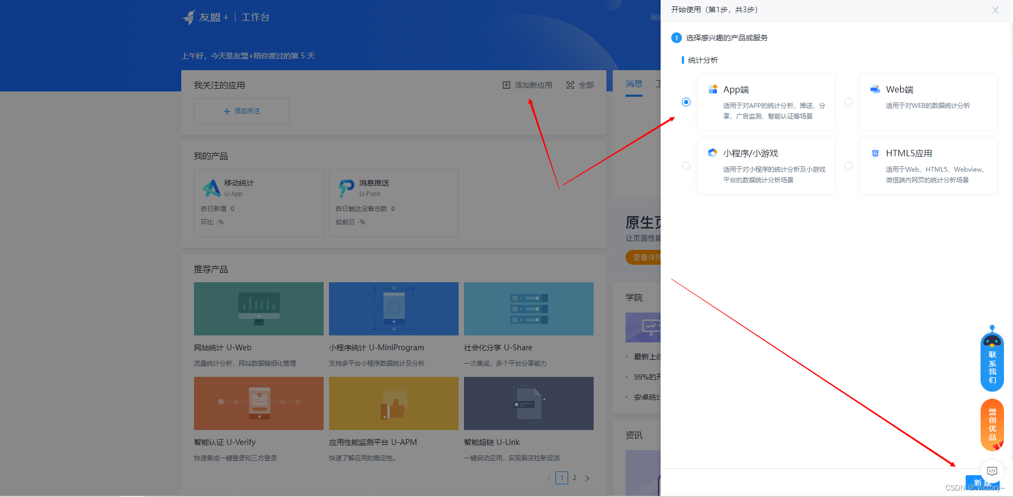The height and width of the screenshot is (497, 1013).
Task: Click the 智能超链 U-Link title
Action: pos(492,442)
